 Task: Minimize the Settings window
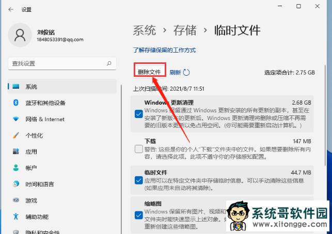280,6
